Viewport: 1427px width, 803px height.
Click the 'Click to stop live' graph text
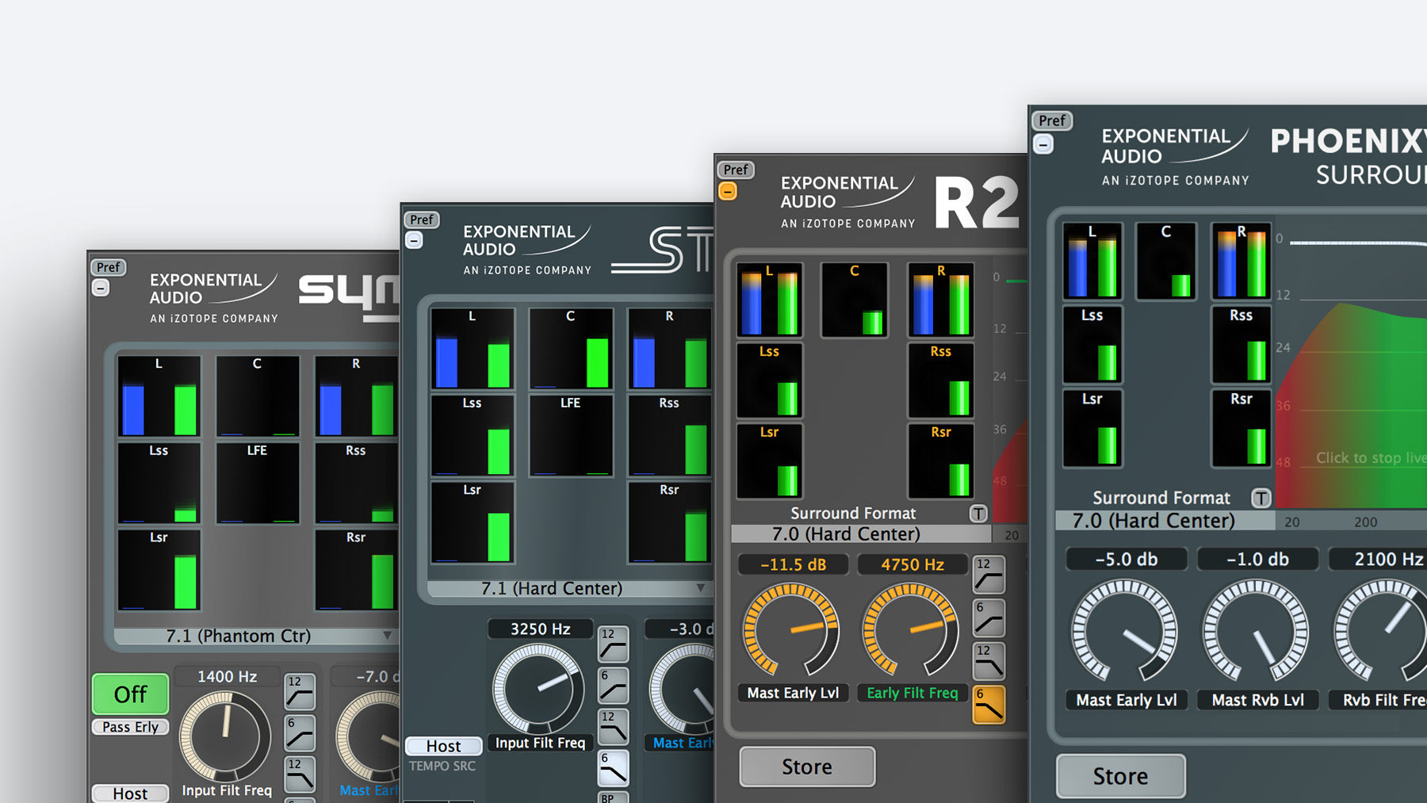tap(1372, 457)
